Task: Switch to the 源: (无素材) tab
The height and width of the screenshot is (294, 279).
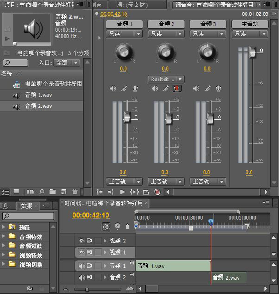Action: coord(133,5)
